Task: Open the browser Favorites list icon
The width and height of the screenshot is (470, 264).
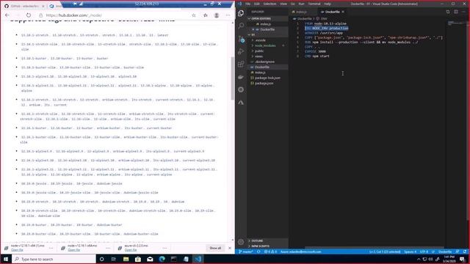Action: coord(206,15)
